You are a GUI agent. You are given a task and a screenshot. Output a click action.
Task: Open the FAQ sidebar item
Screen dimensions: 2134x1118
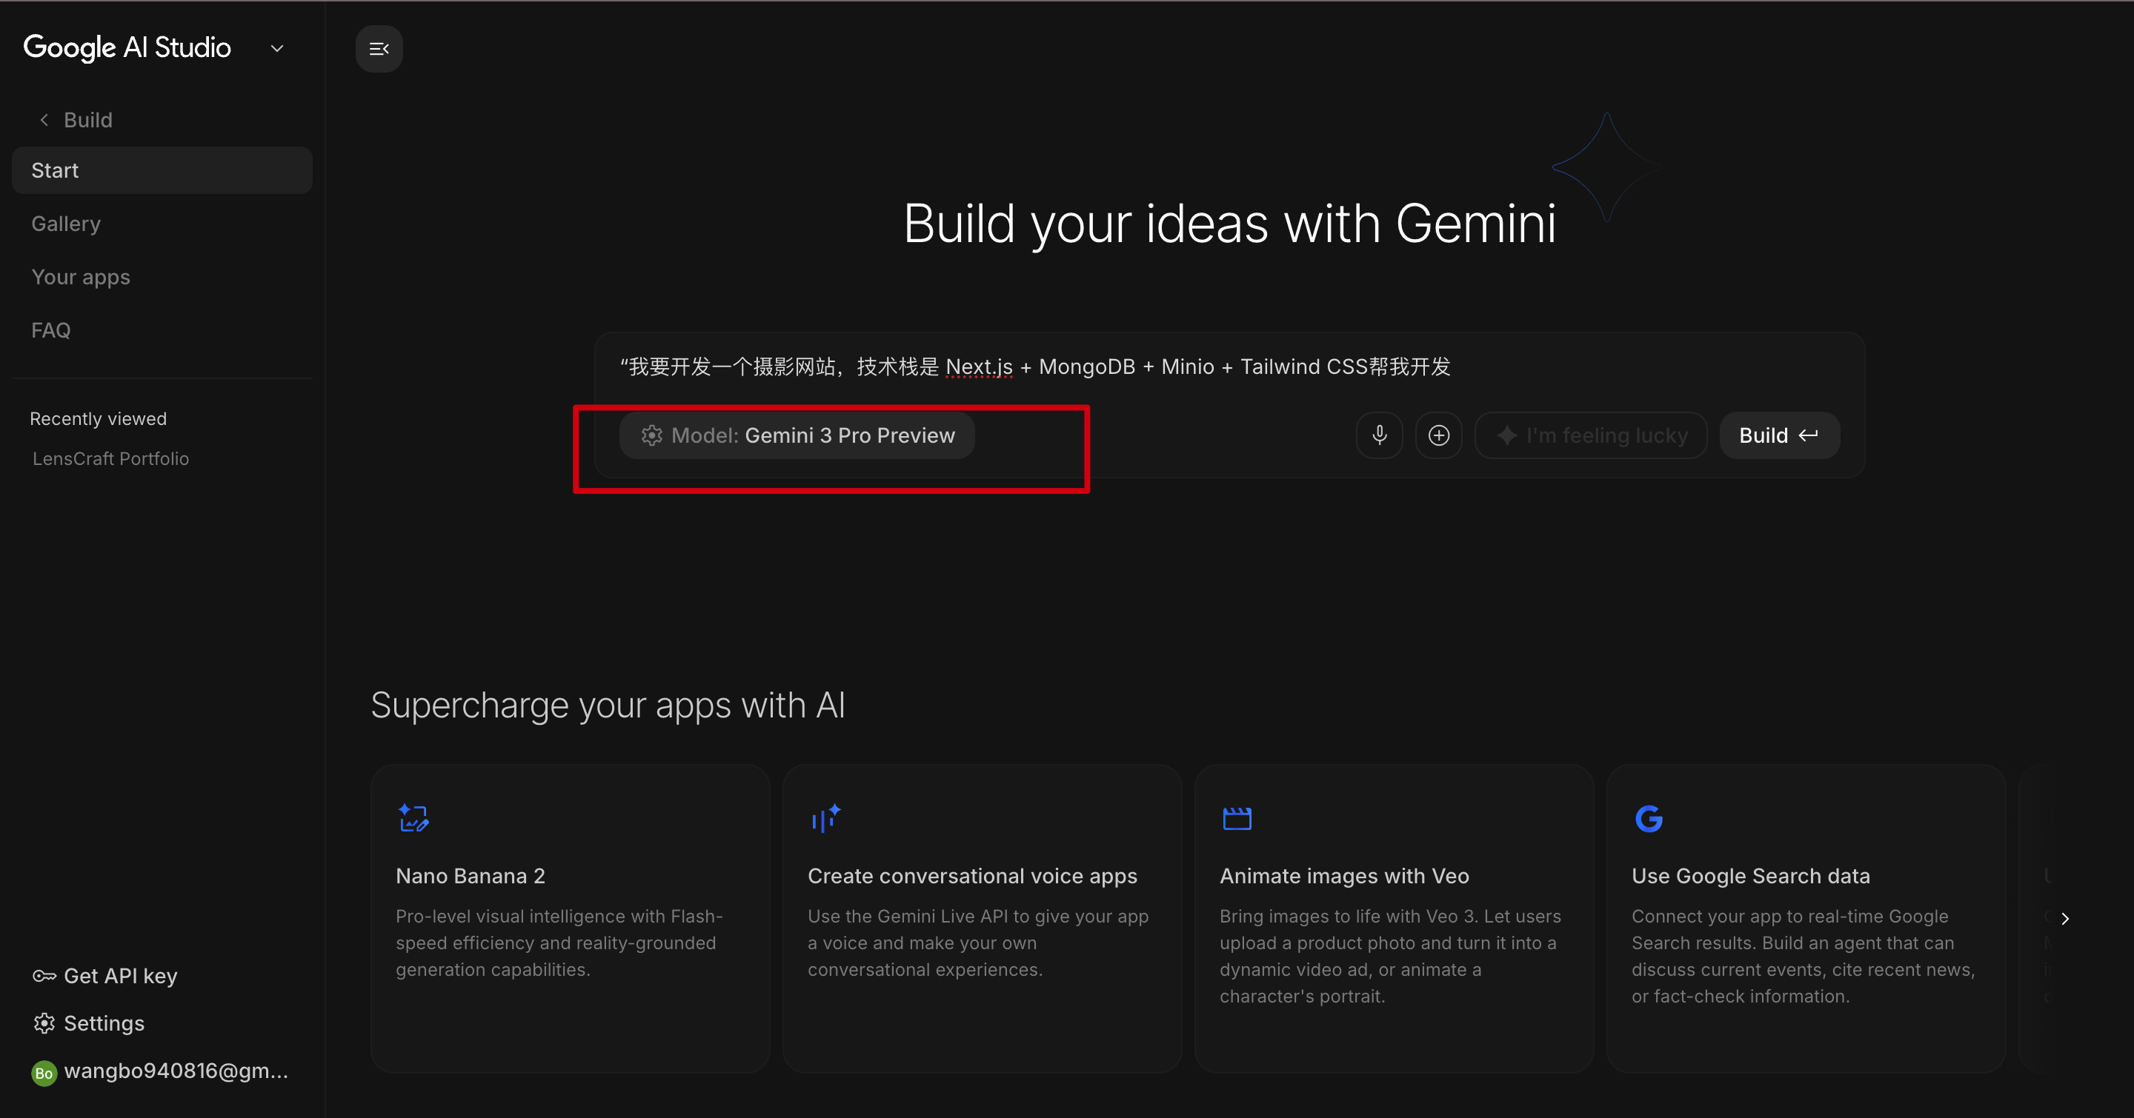[51, 330]
